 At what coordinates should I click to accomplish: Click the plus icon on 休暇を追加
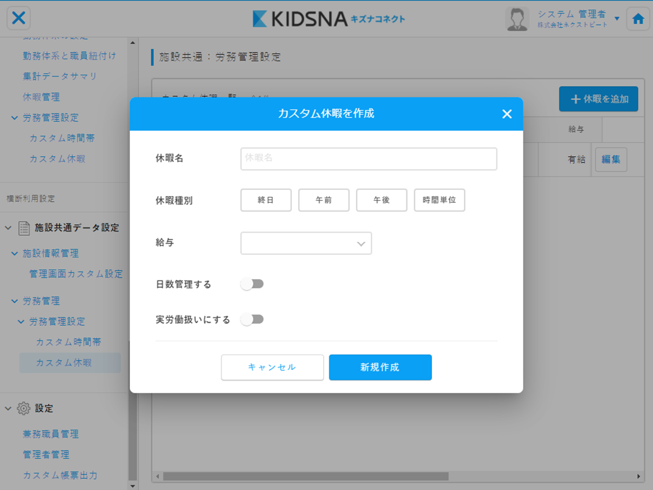575,99
